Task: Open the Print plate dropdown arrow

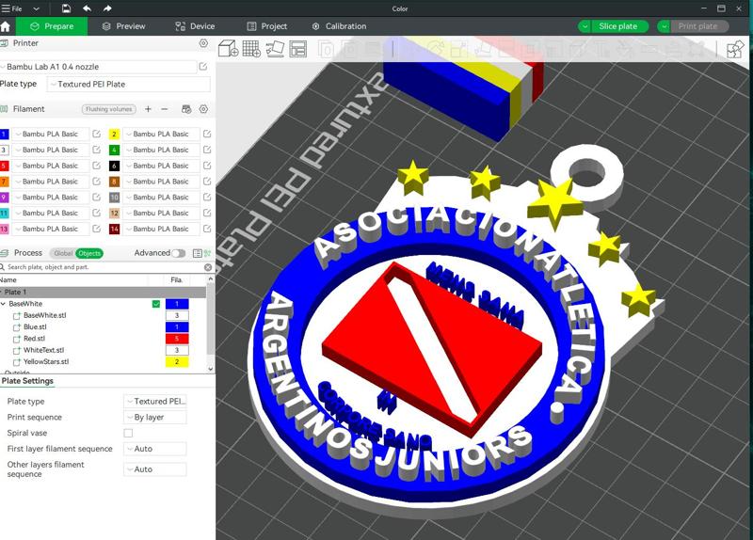Action: coord(664,26)
